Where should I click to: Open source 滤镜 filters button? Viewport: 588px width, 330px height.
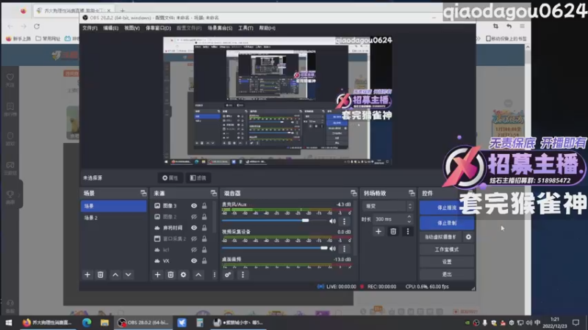[198, 177]
